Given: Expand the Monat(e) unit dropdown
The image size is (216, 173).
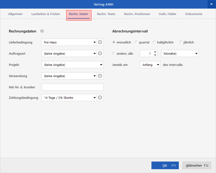Looking at the screenshot, I should click(x=196, y=54).
